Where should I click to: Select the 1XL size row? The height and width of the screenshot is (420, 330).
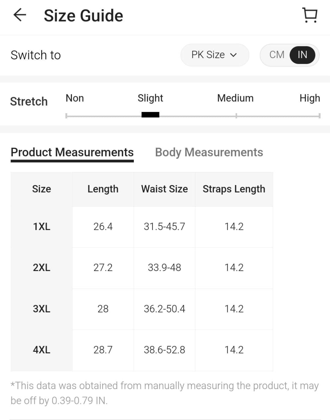[42, 226]
